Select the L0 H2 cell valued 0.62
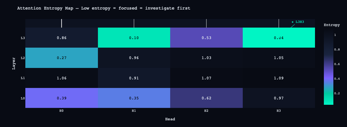 (206, 98)
